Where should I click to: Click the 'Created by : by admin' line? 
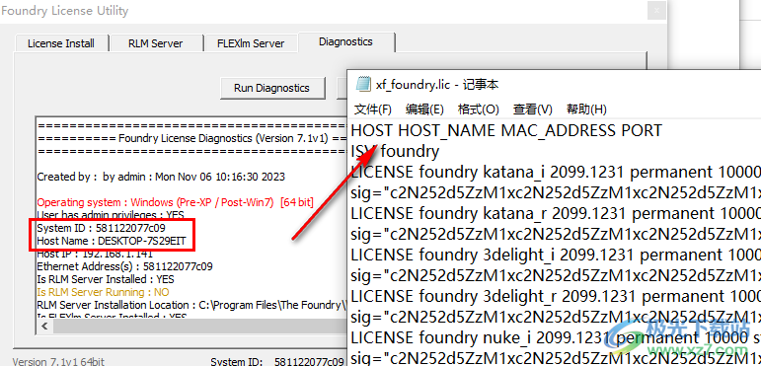pyautogui.click(x=161, y=177)
